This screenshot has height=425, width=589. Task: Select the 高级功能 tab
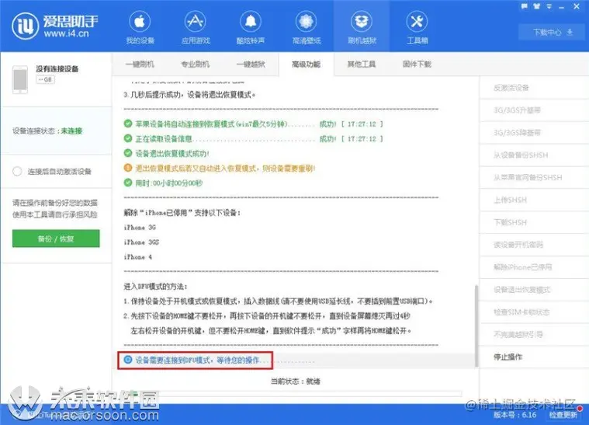307,64
